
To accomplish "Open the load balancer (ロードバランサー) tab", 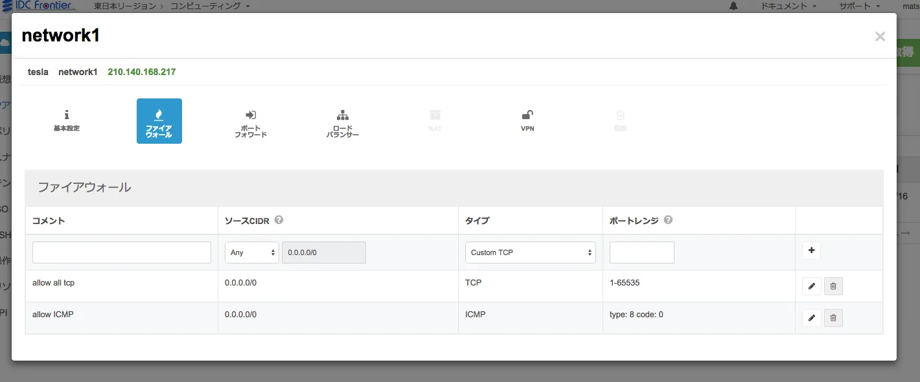I will pyautogui.click(x=343, y=122).
